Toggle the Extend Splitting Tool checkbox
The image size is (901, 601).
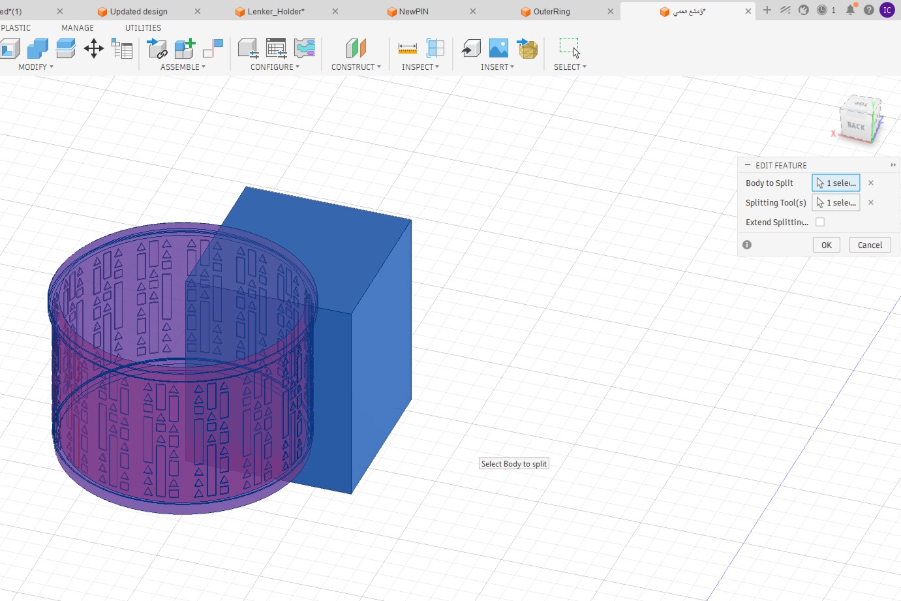coord(820,222)
